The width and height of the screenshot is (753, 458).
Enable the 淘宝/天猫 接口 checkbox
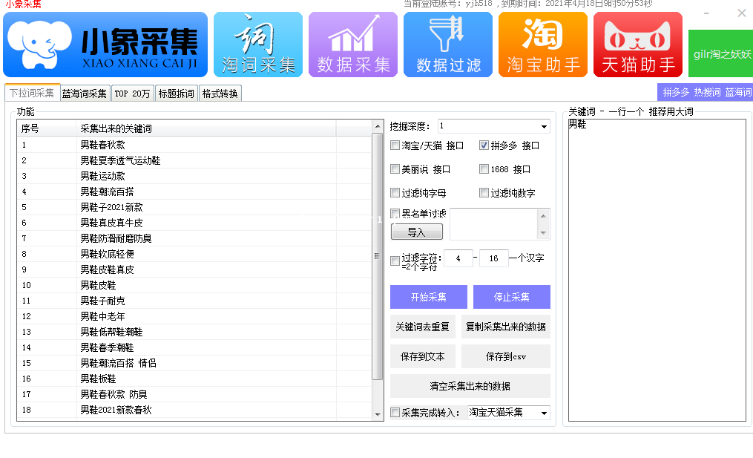coord(395,145)
